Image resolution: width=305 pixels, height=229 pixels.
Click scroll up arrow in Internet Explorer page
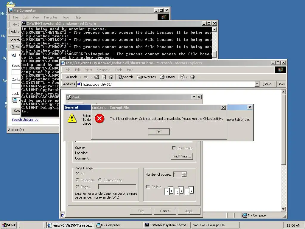(x=284, y=92)
